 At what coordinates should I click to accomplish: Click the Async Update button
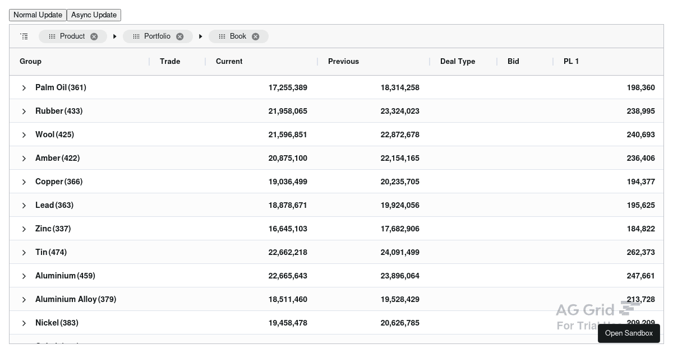[94, 15]
